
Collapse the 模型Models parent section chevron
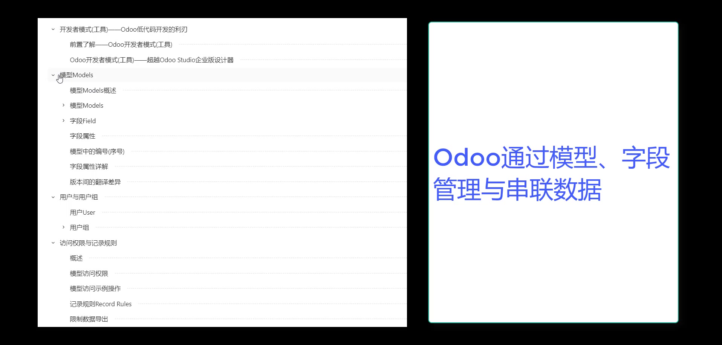click(53, 75)
